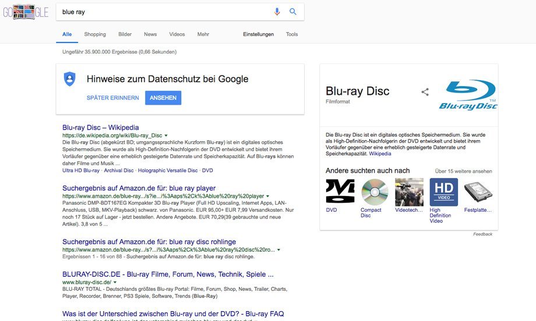Expand arrow next to Amazon player URL
Image resolution: width=536 pixels, height=321 pixels.
(267, 196)
